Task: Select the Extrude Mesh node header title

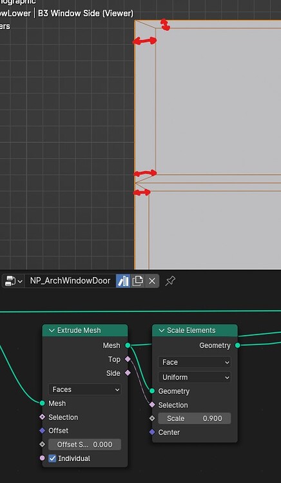Action: [x=79, y=331]
